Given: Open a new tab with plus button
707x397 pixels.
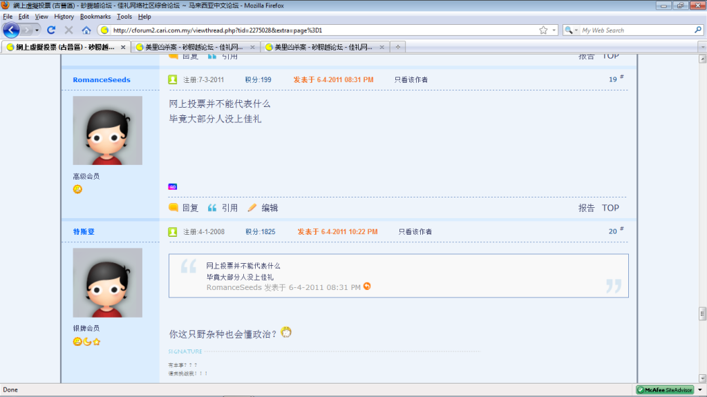Looking at the screenshot, I should 398,47.
